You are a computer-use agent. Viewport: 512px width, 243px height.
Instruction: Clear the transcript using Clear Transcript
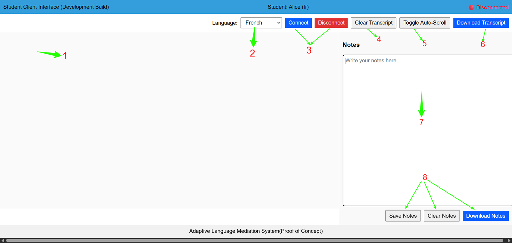(x=373, y=23)
